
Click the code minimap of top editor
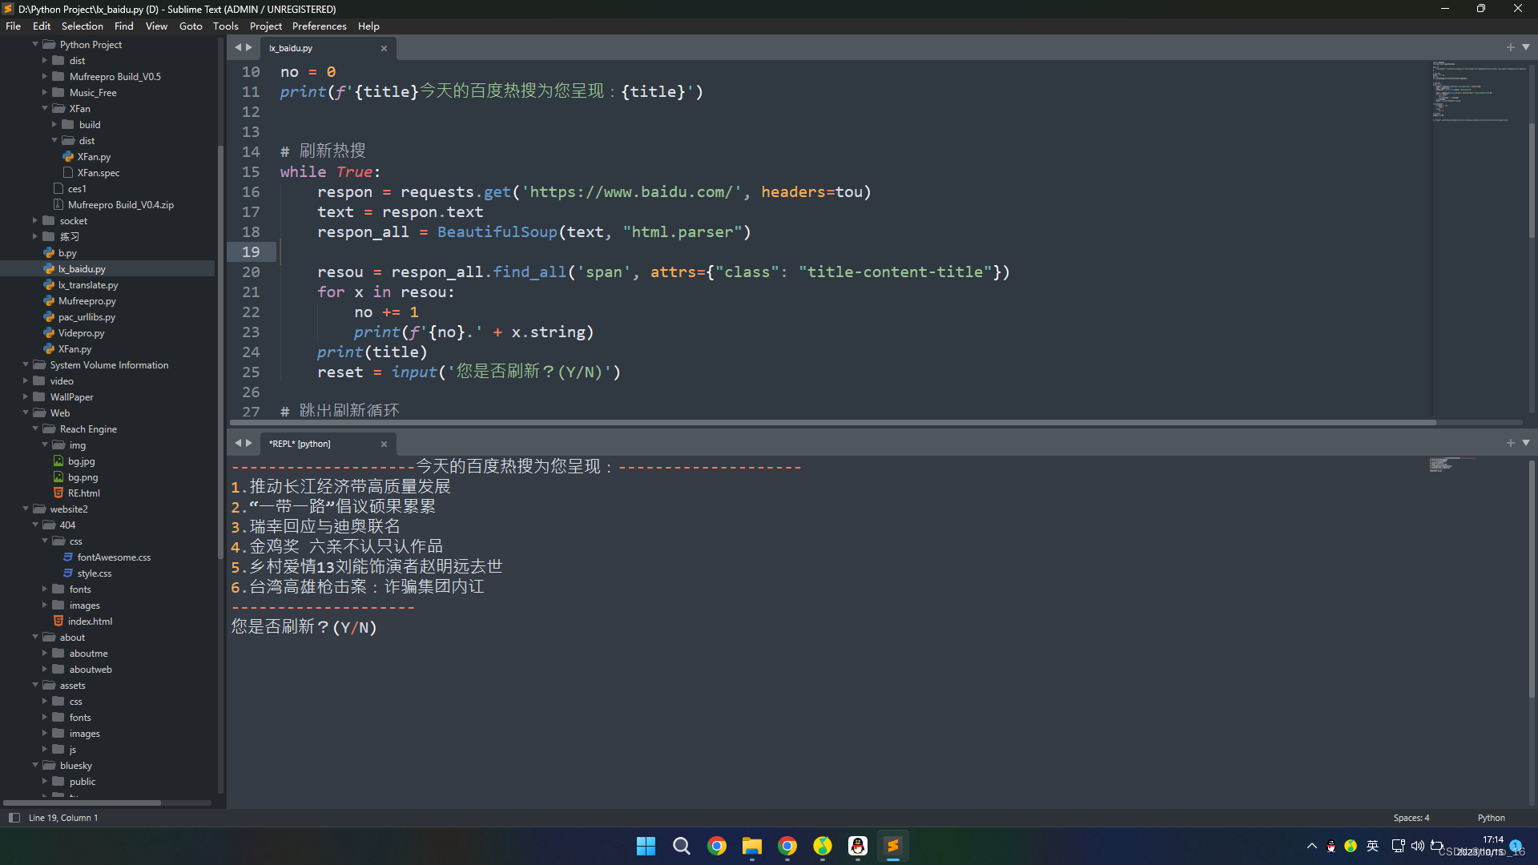(1478, 92)
